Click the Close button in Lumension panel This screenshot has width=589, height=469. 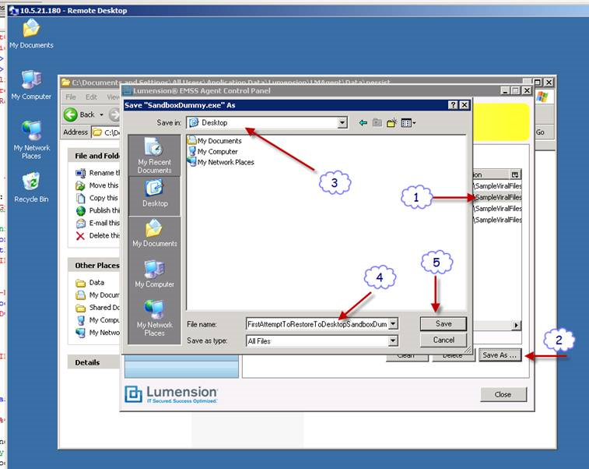tap(503, 394)
